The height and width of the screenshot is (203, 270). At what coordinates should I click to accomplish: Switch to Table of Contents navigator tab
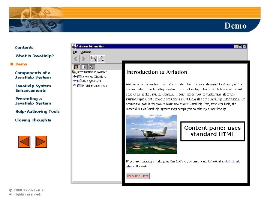point(76,67)
